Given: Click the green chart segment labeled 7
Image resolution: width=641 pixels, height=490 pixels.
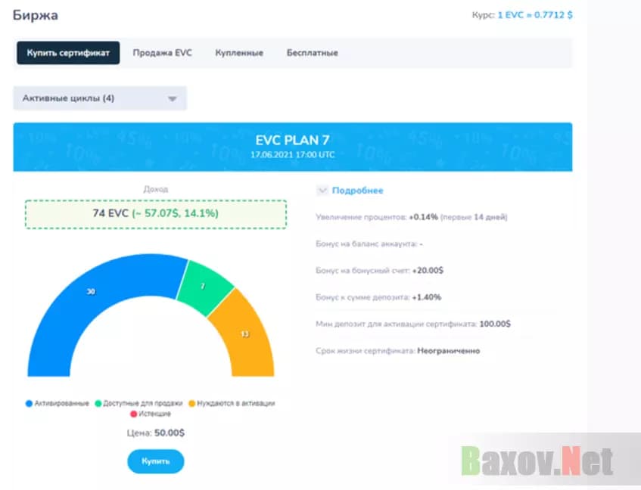Looking at the screenshot, I should point(206,286).
